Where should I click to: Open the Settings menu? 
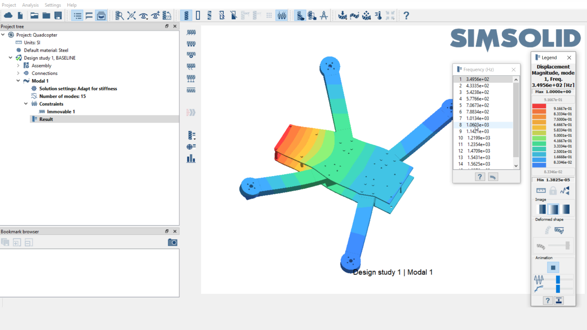pos(53,5)
